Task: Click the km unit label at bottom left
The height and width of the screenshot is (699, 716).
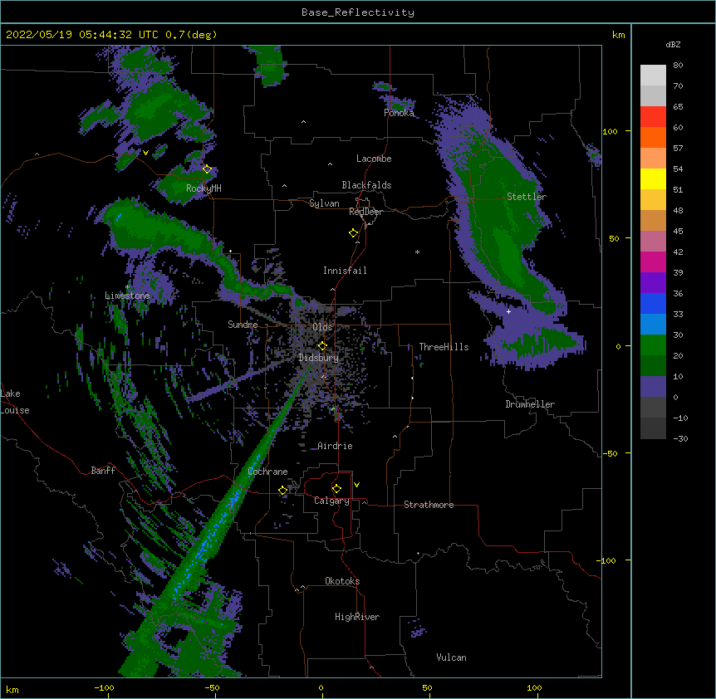Action: (12, 689)
